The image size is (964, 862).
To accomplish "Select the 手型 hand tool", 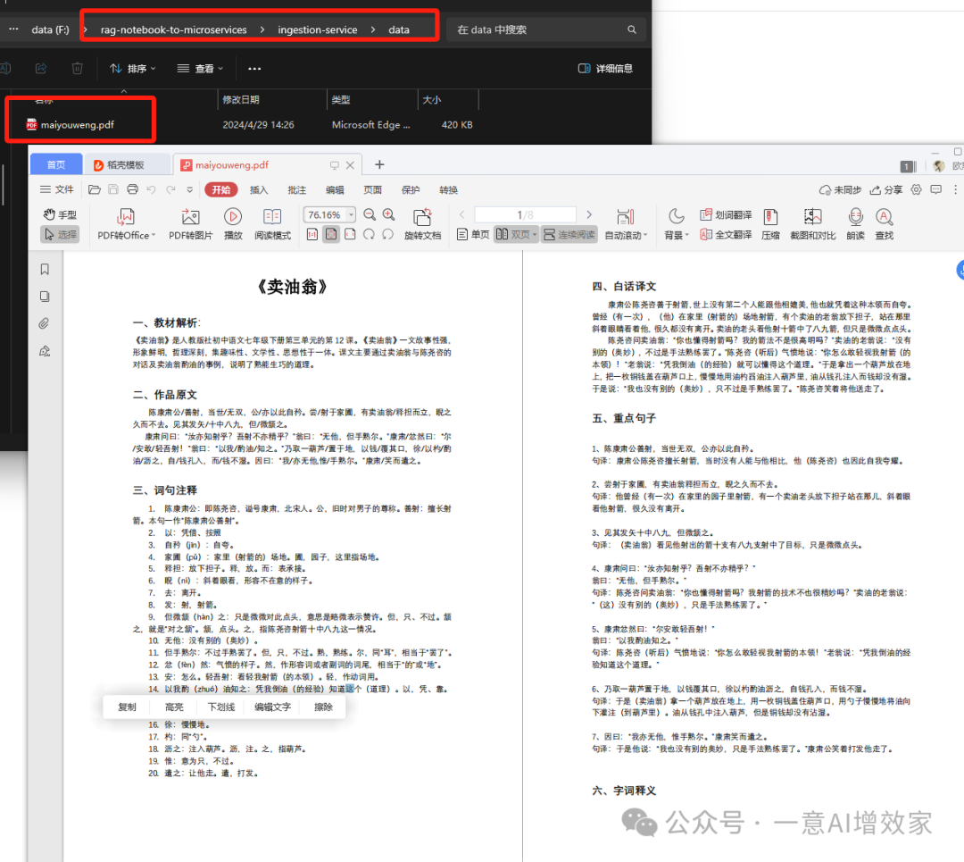I will 60,215.
